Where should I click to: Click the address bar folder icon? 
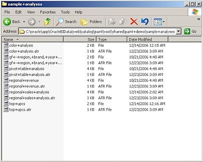[x=22, y=31]
